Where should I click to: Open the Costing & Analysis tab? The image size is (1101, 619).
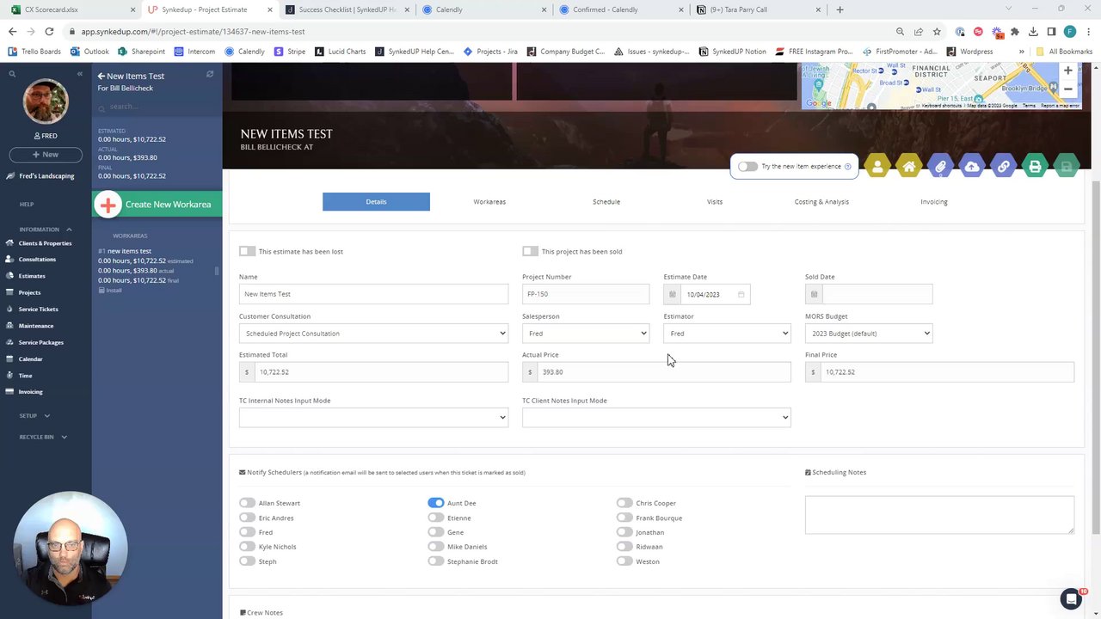[821, 202]
